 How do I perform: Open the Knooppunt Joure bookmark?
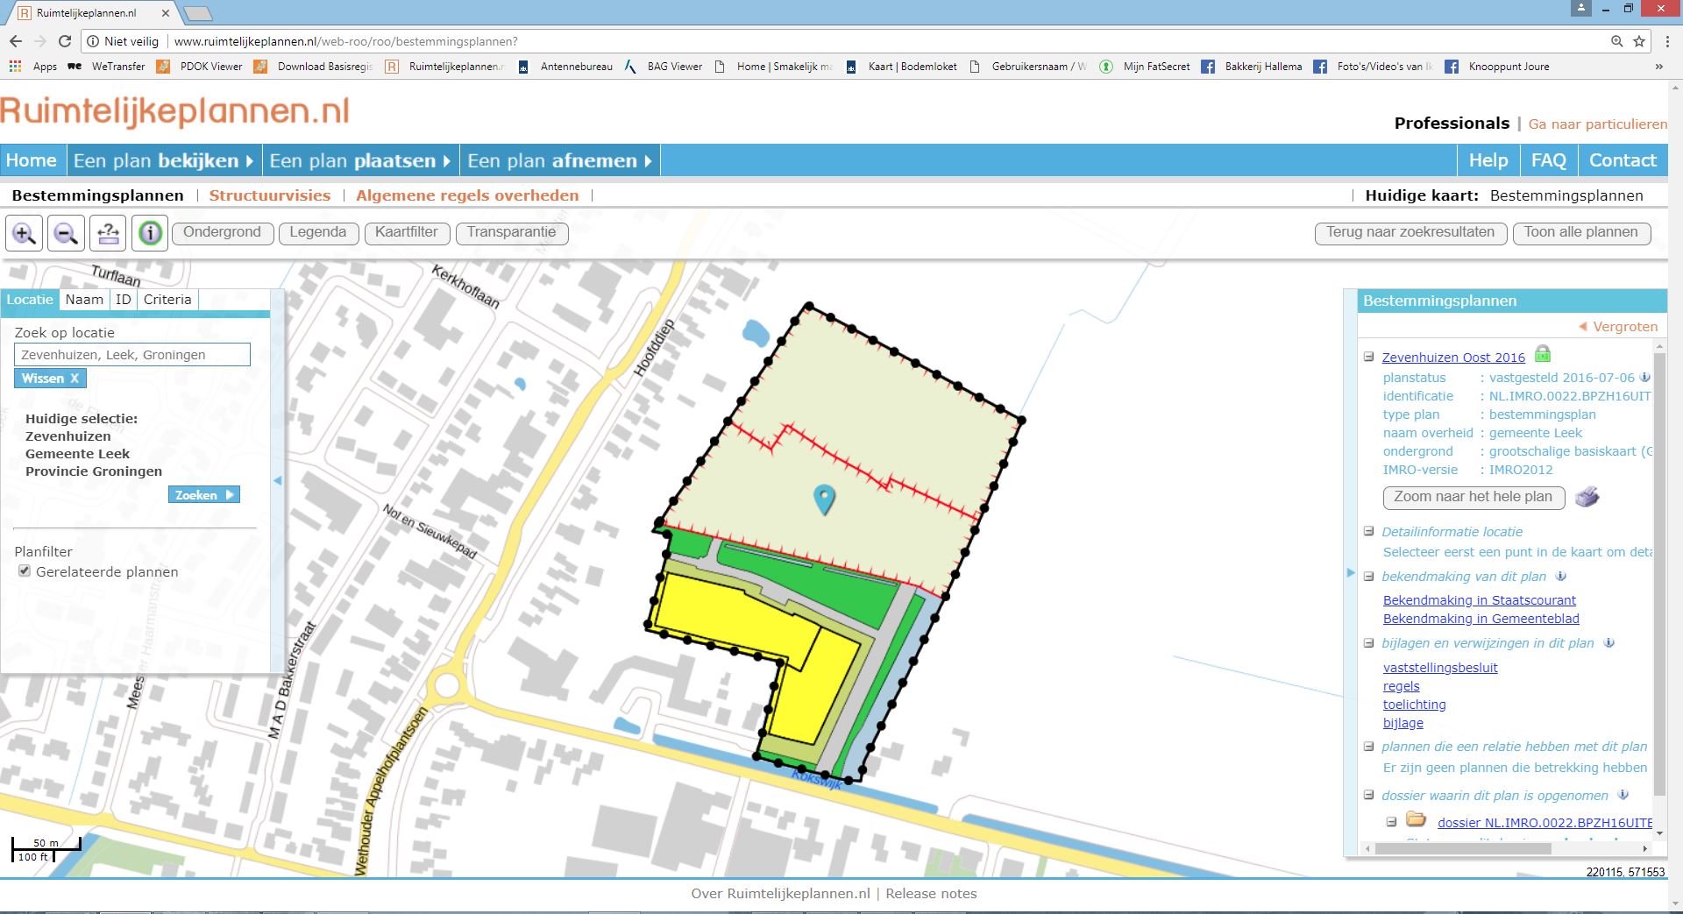click(1497, 67)
